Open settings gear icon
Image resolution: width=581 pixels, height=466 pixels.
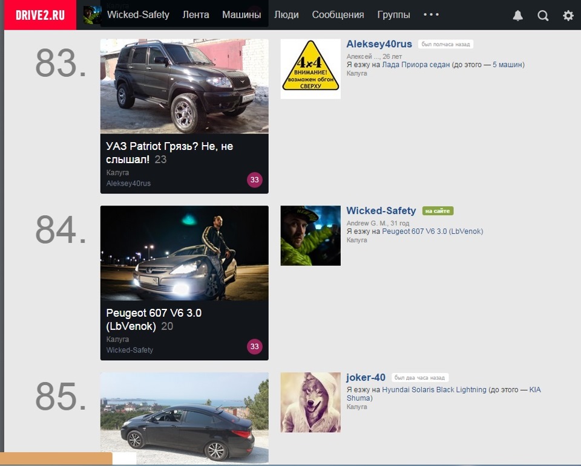[568, 16]
